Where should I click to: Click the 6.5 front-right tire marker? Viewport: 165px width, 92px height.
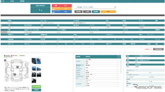click(27, 65)
